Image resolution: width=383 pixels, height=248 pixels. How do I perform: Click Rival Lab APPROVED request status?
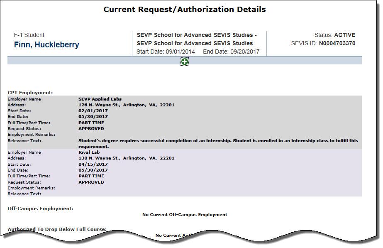tap(91, 182)
